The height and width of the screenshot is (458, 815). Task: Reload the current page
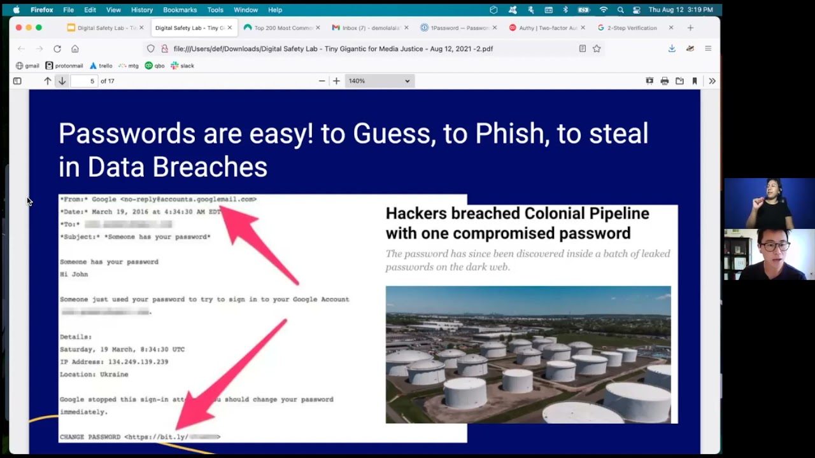pyautogui.click(x=57, y=48)
